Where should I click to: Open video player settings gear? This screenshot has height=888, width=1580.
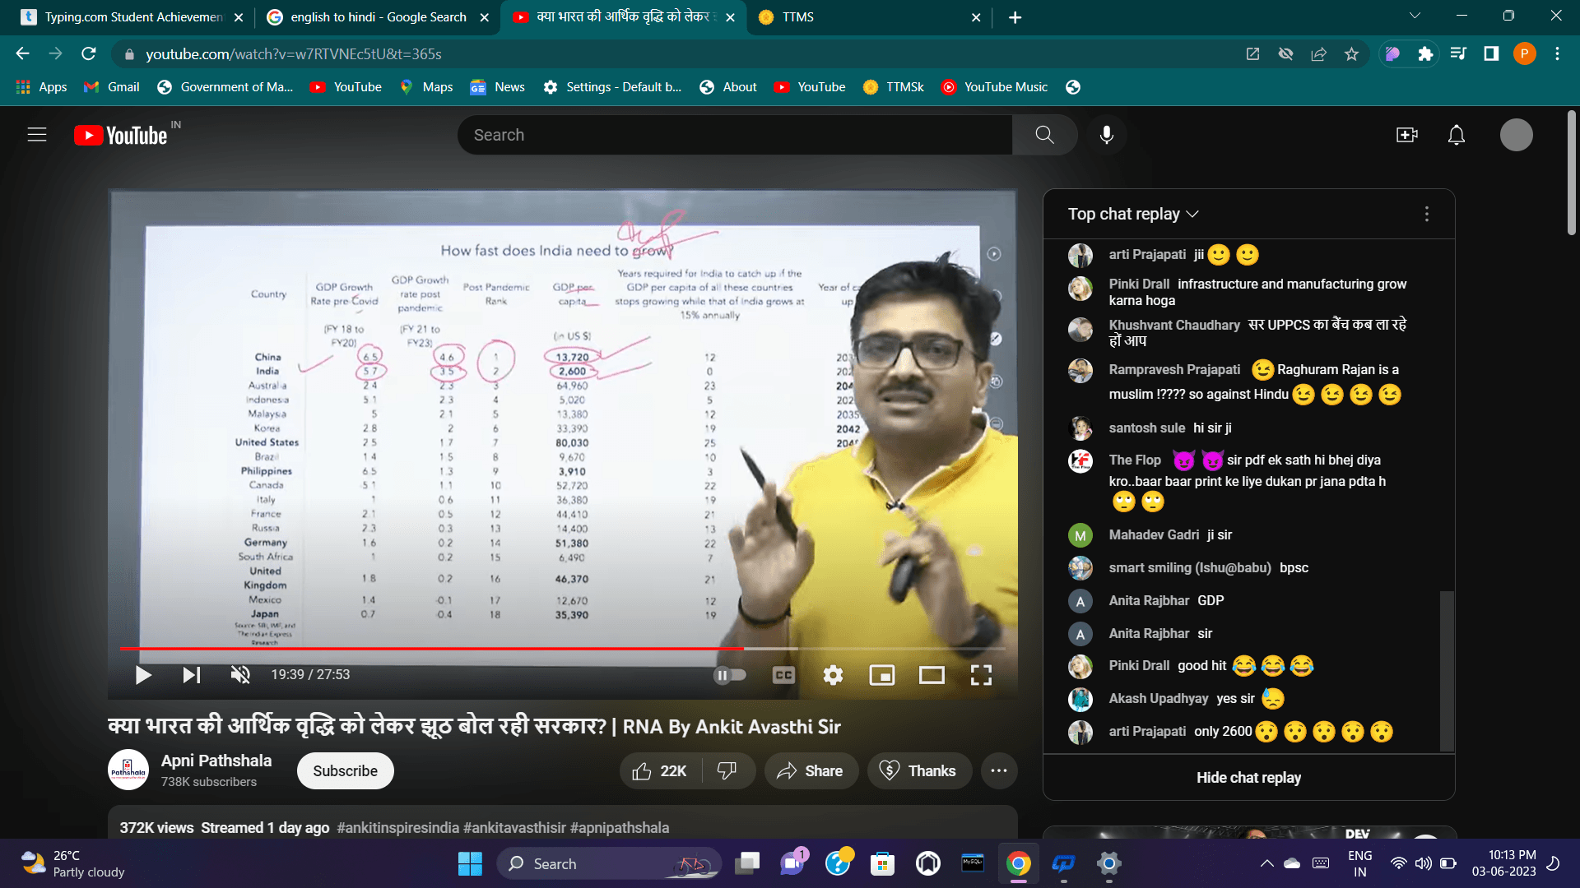[833, 675]
